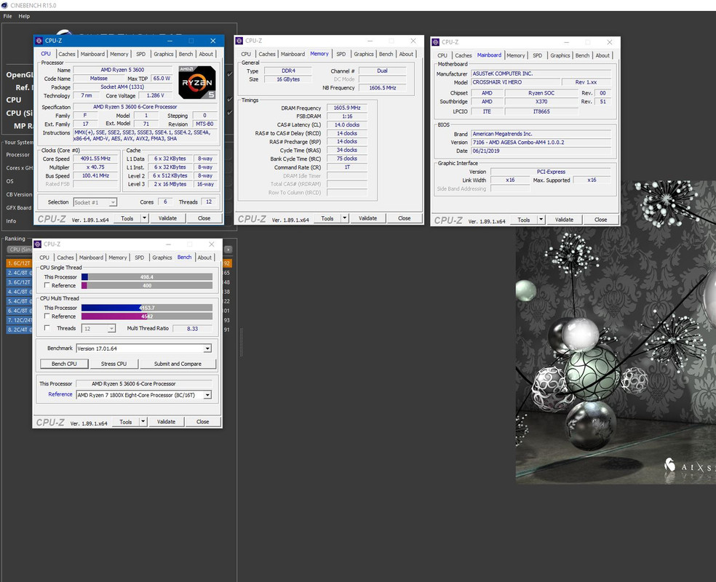716x582 pixels.
Task: Click Tools button in CPU tab window
Action: (127, 218)
